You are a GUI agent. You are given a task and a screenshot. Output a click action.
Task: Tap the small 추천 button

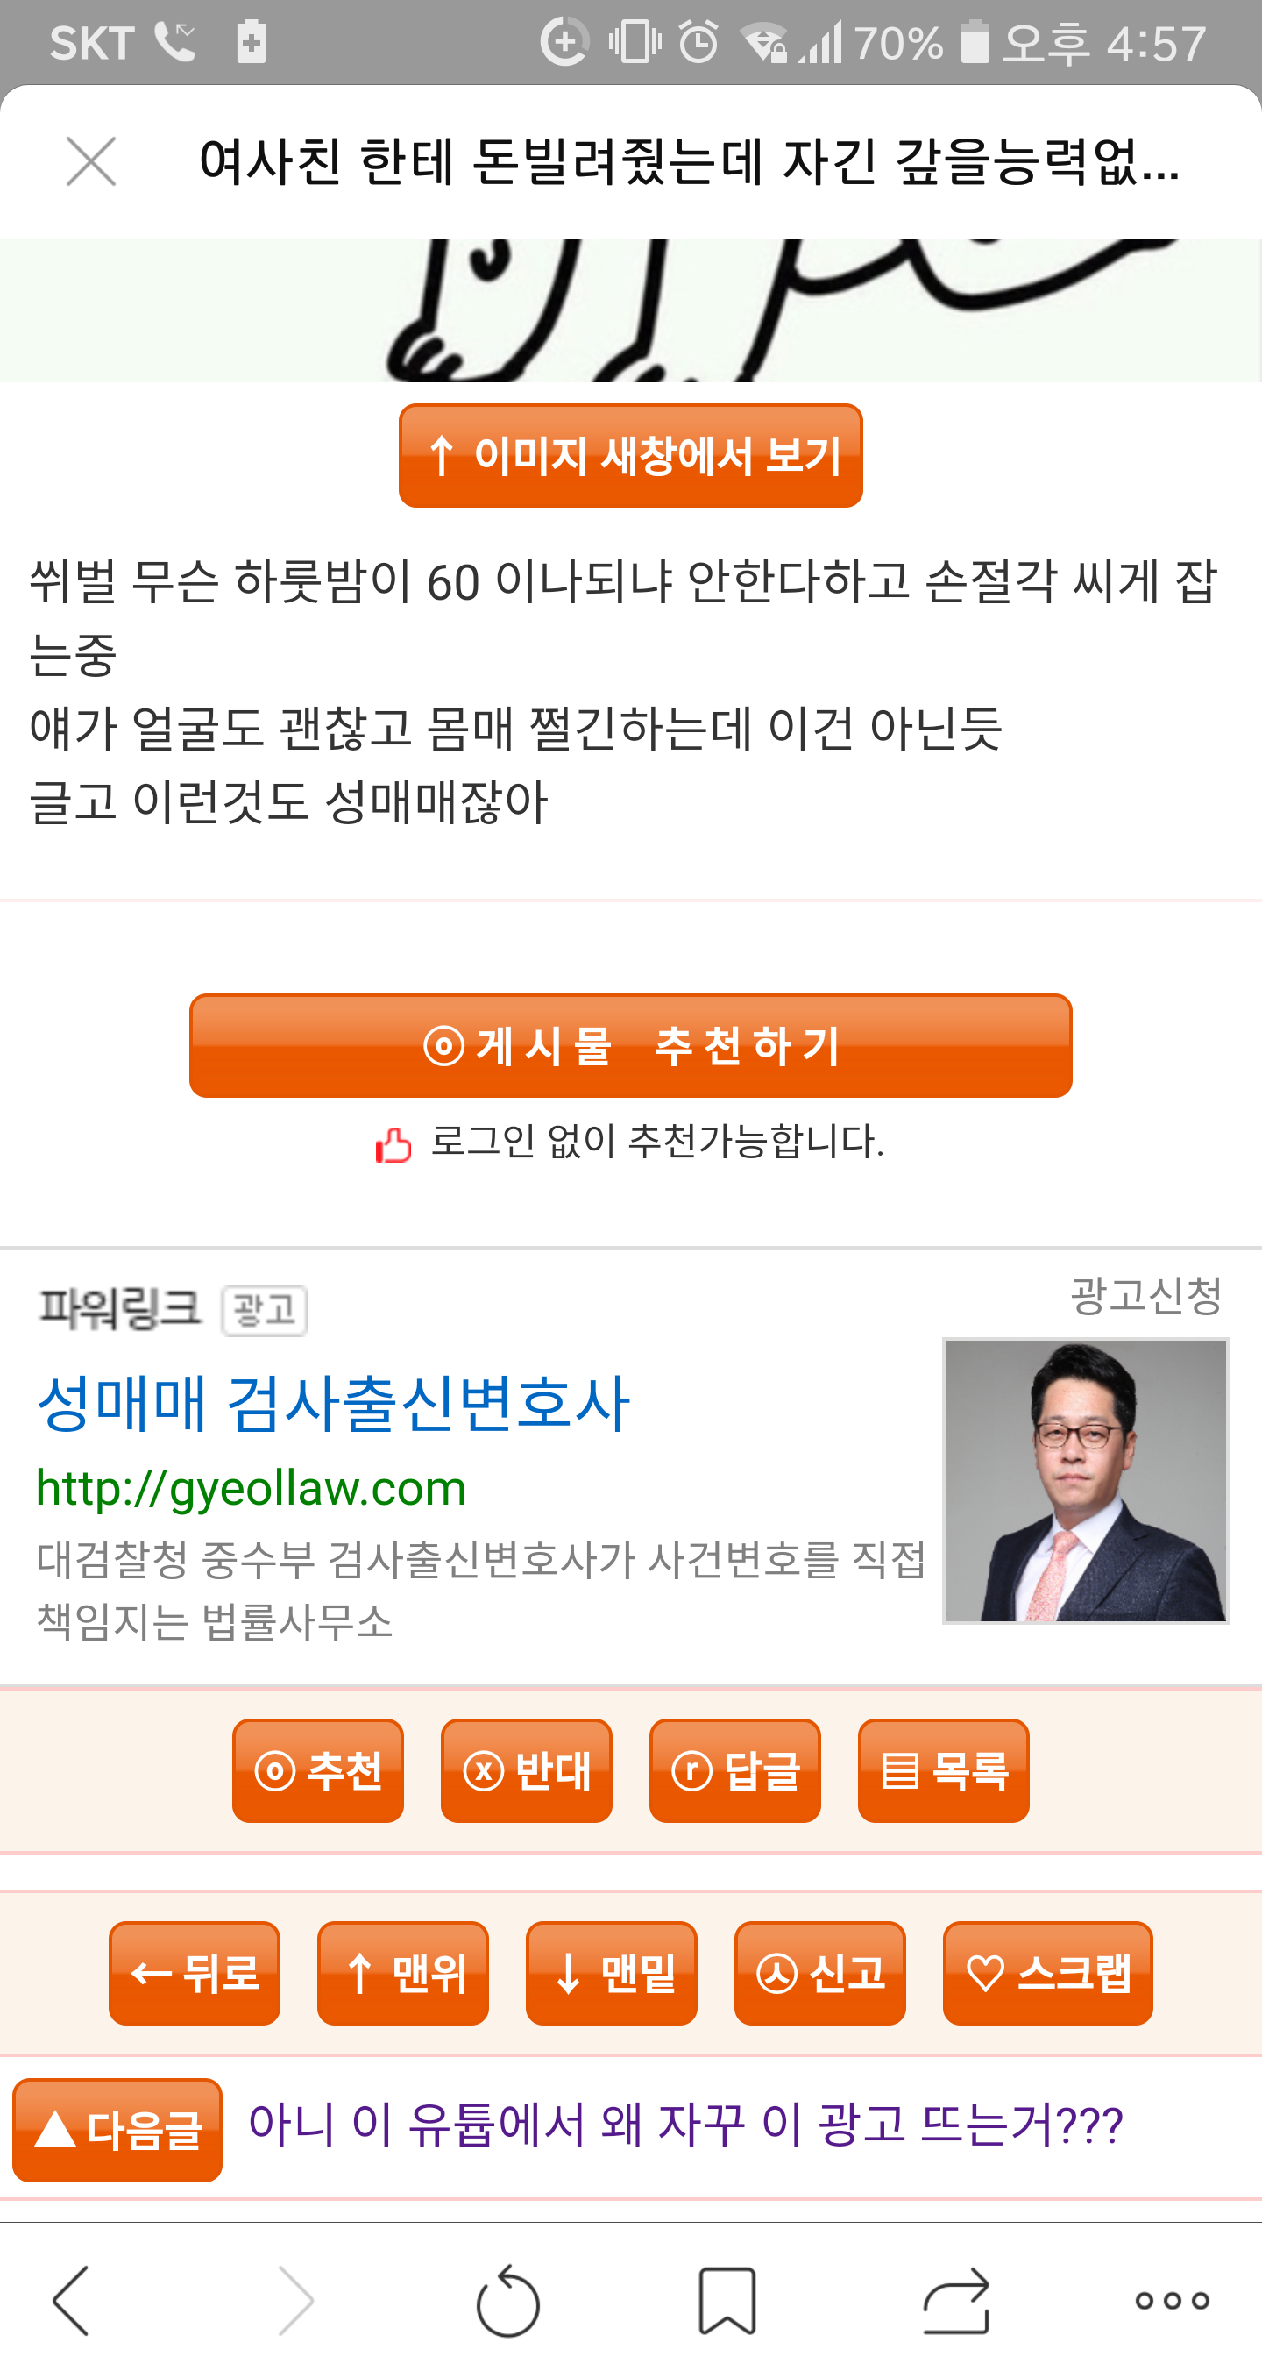coord(318,1770)
